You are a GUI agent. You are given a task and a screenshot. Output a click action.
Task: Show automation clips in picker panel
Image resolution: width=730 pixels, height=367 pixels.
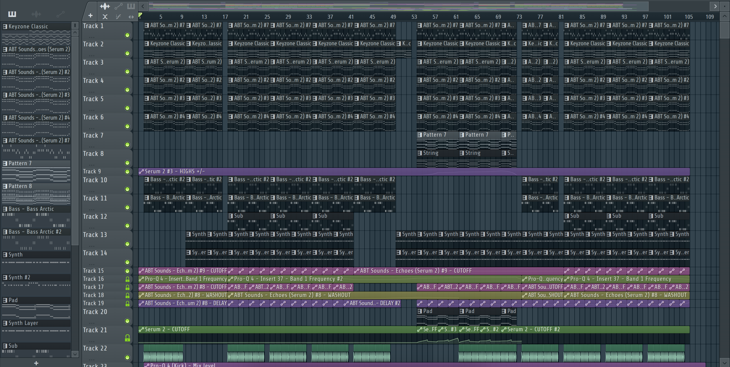(60, 14)
